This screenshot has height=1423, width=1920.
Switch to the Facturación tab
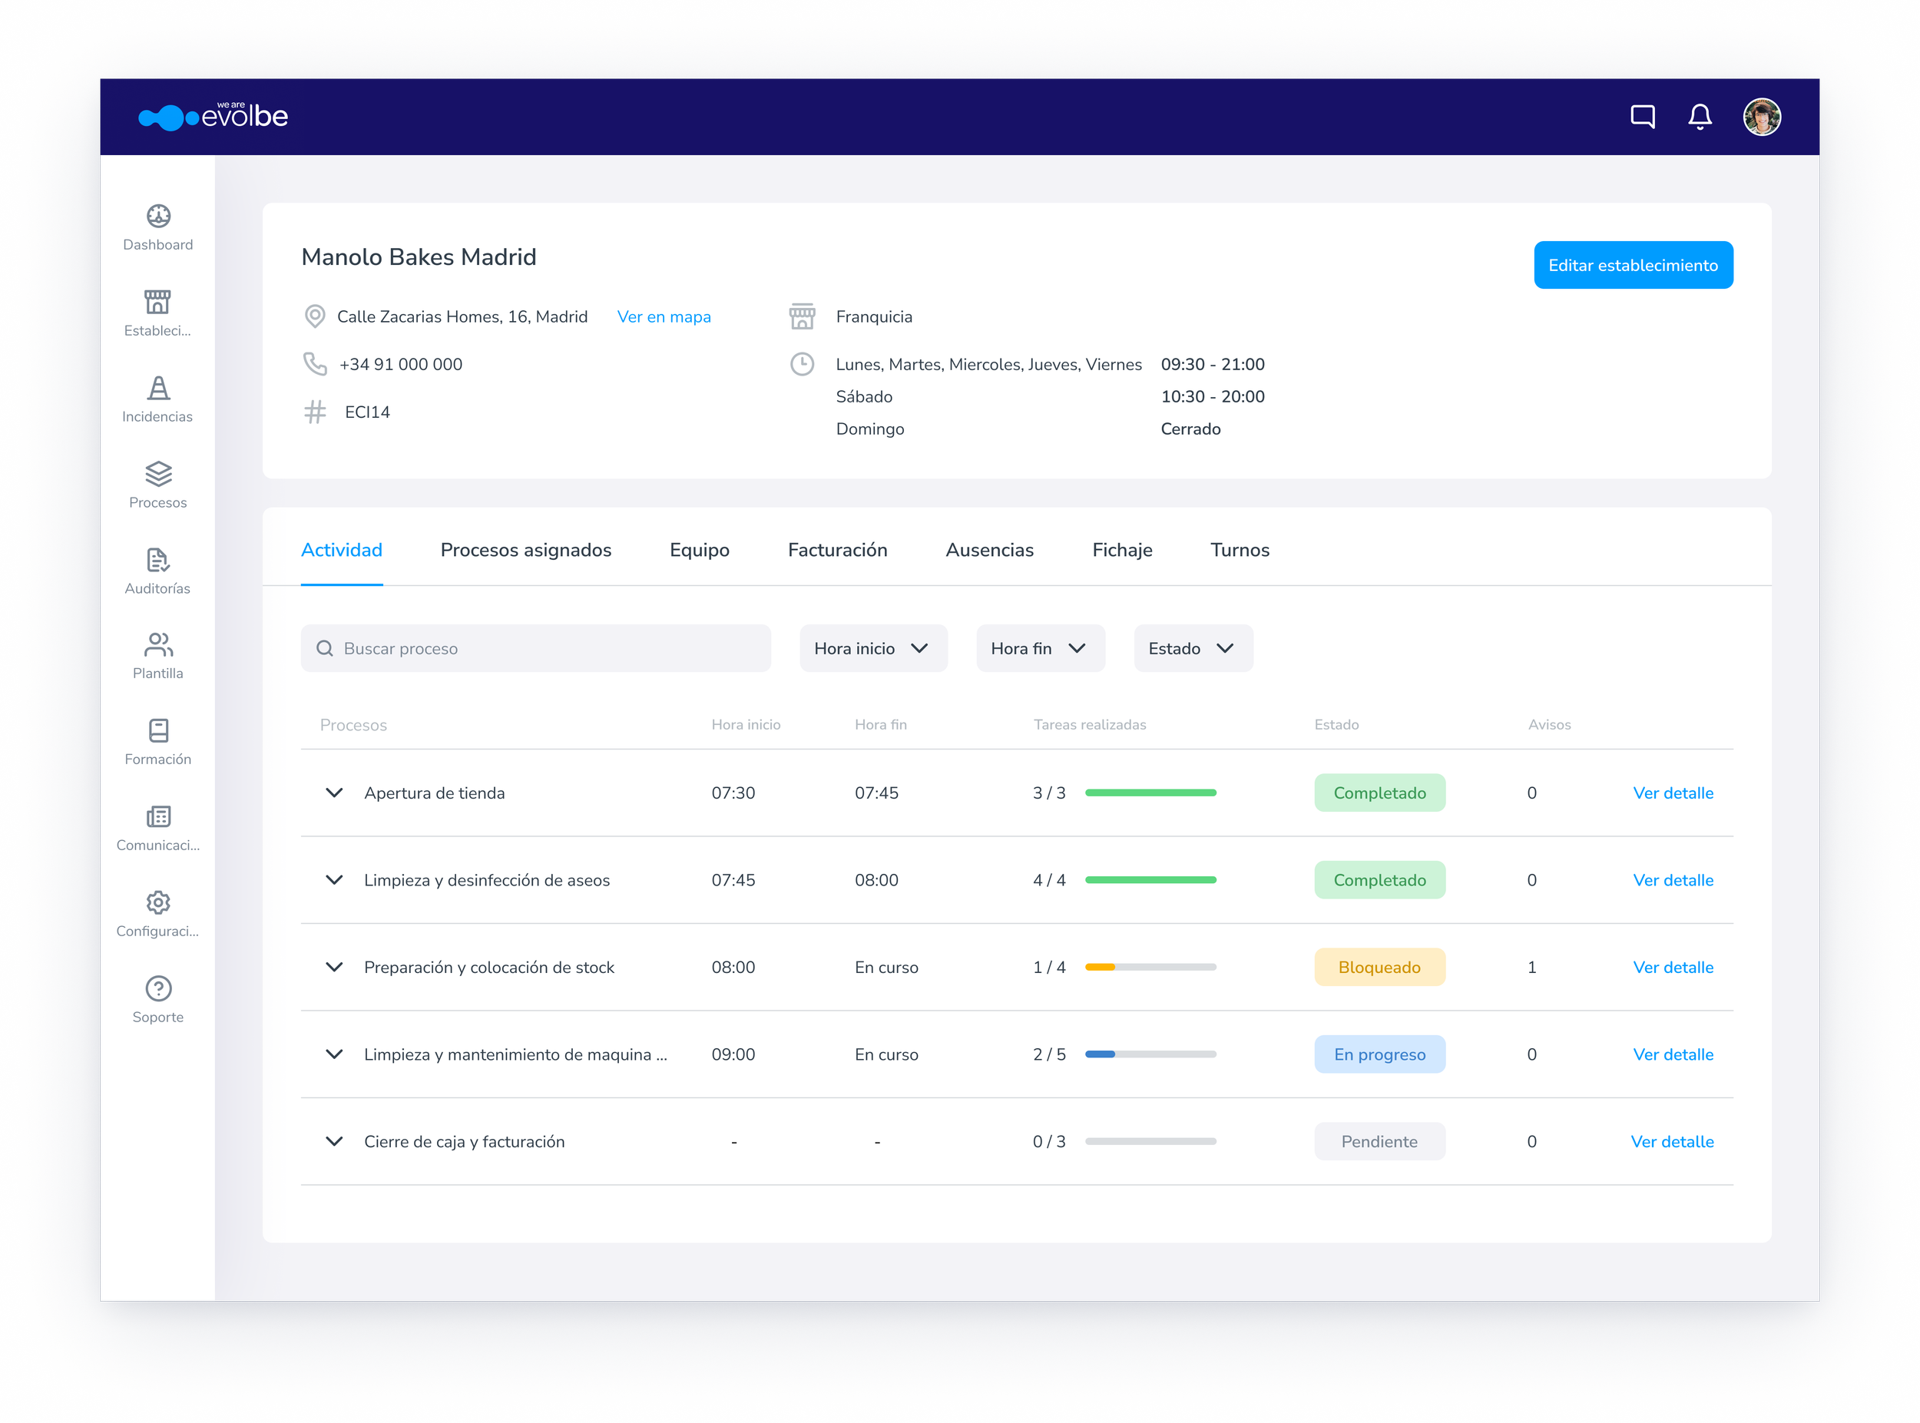pyautogui.click(x=837, y=550)
